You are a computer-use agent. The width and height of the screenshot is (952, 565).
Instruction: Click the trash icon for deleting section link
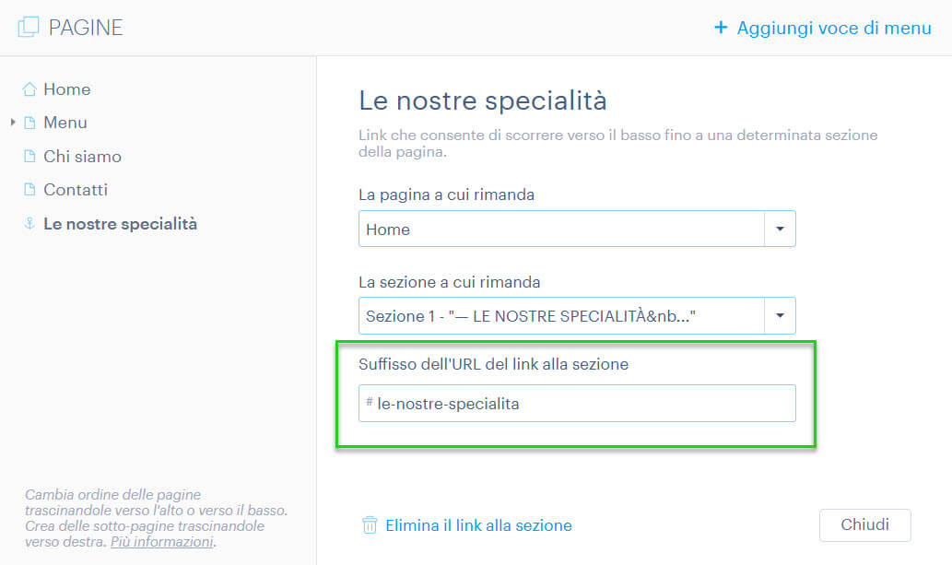370,524
